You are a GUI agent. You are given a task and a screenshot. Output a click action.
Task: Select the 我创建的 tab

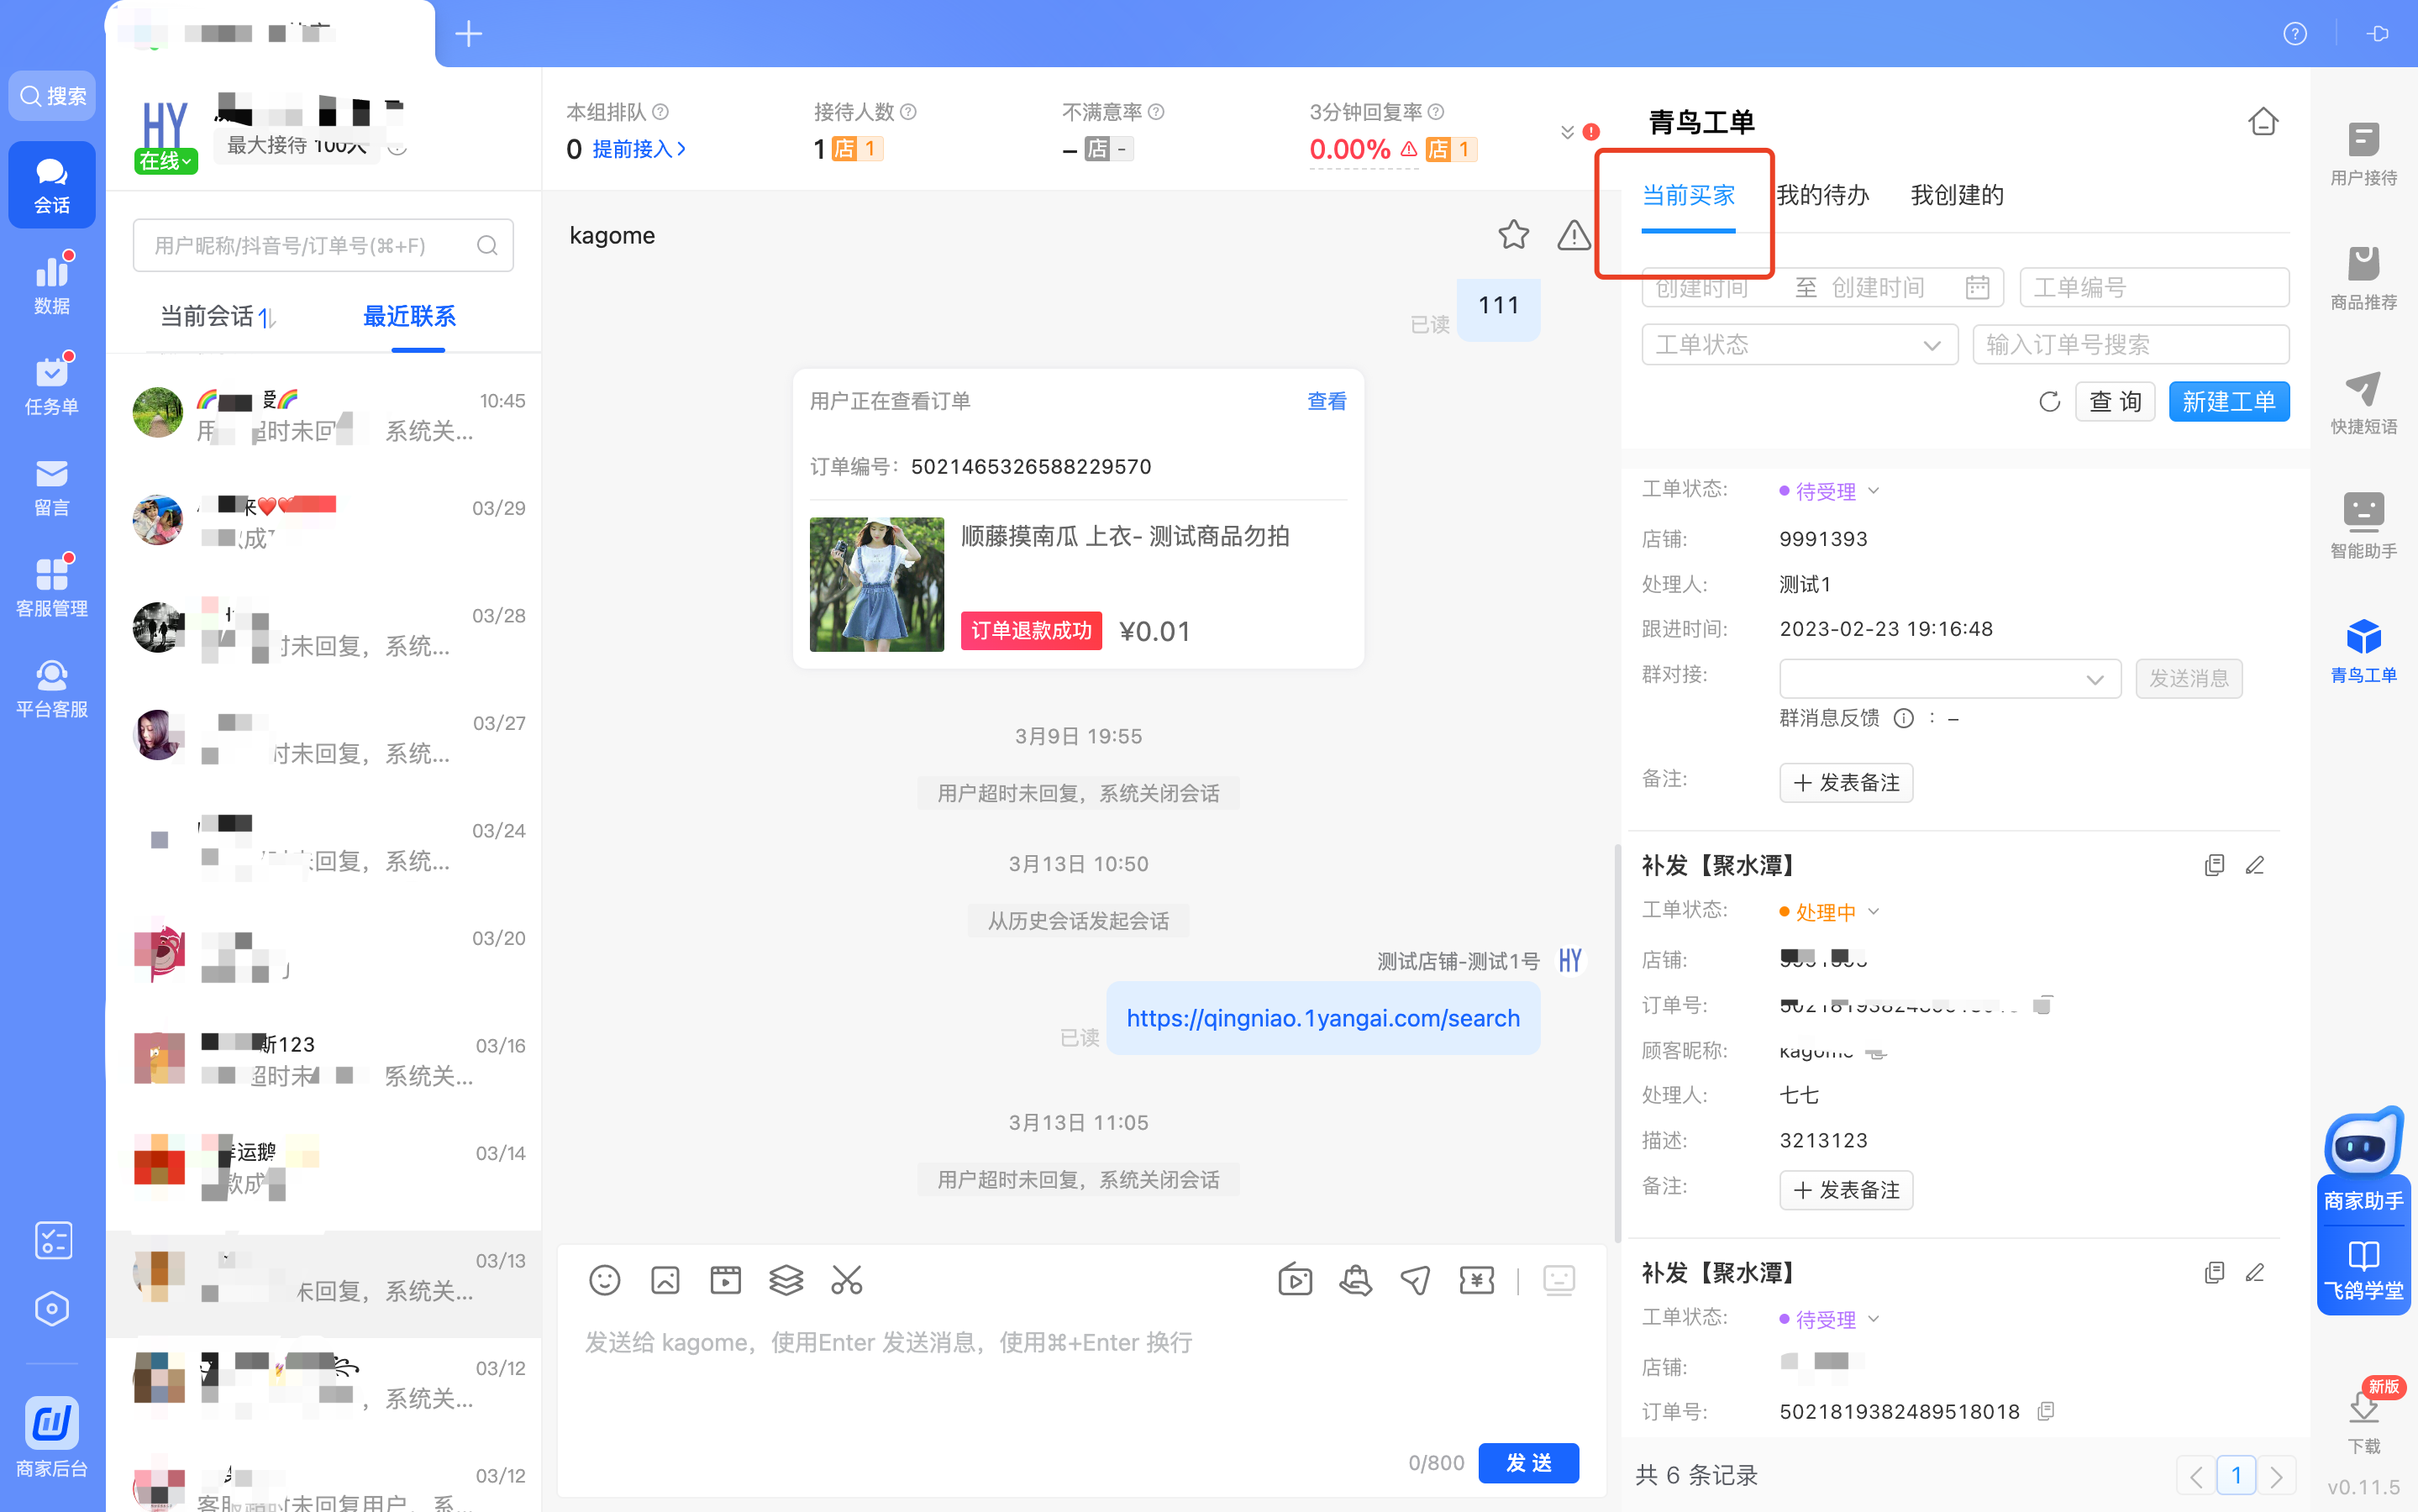(1957, 195)
